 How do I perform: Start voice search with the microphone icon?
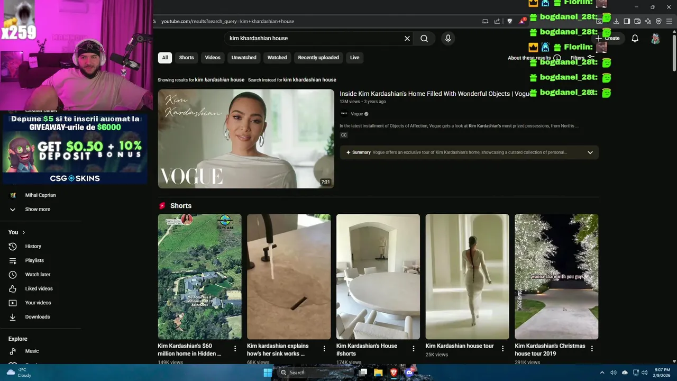click(448, 38)
